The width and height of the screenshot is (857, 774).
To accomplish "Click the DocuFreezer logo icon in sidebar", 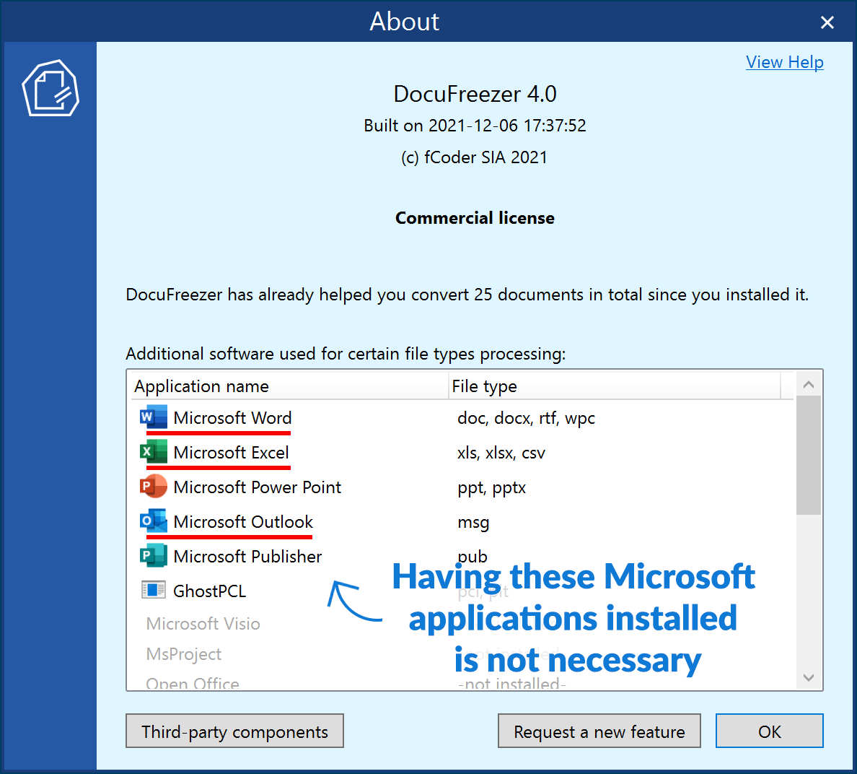I will (50, 89).
